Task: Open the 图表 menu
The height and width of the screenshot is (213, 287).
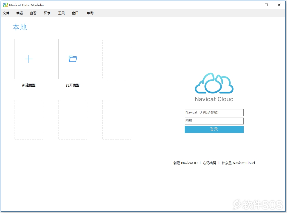Action: point(47,13)
